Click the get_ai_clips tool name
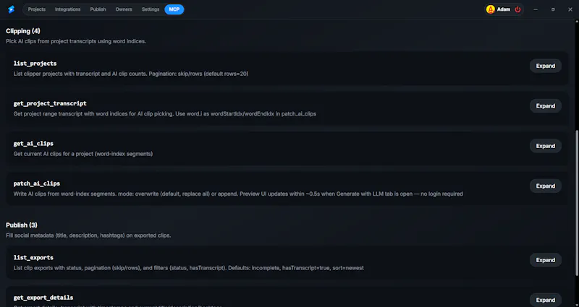The width and height of the screenshot is (579, 307). coord(33,143)
